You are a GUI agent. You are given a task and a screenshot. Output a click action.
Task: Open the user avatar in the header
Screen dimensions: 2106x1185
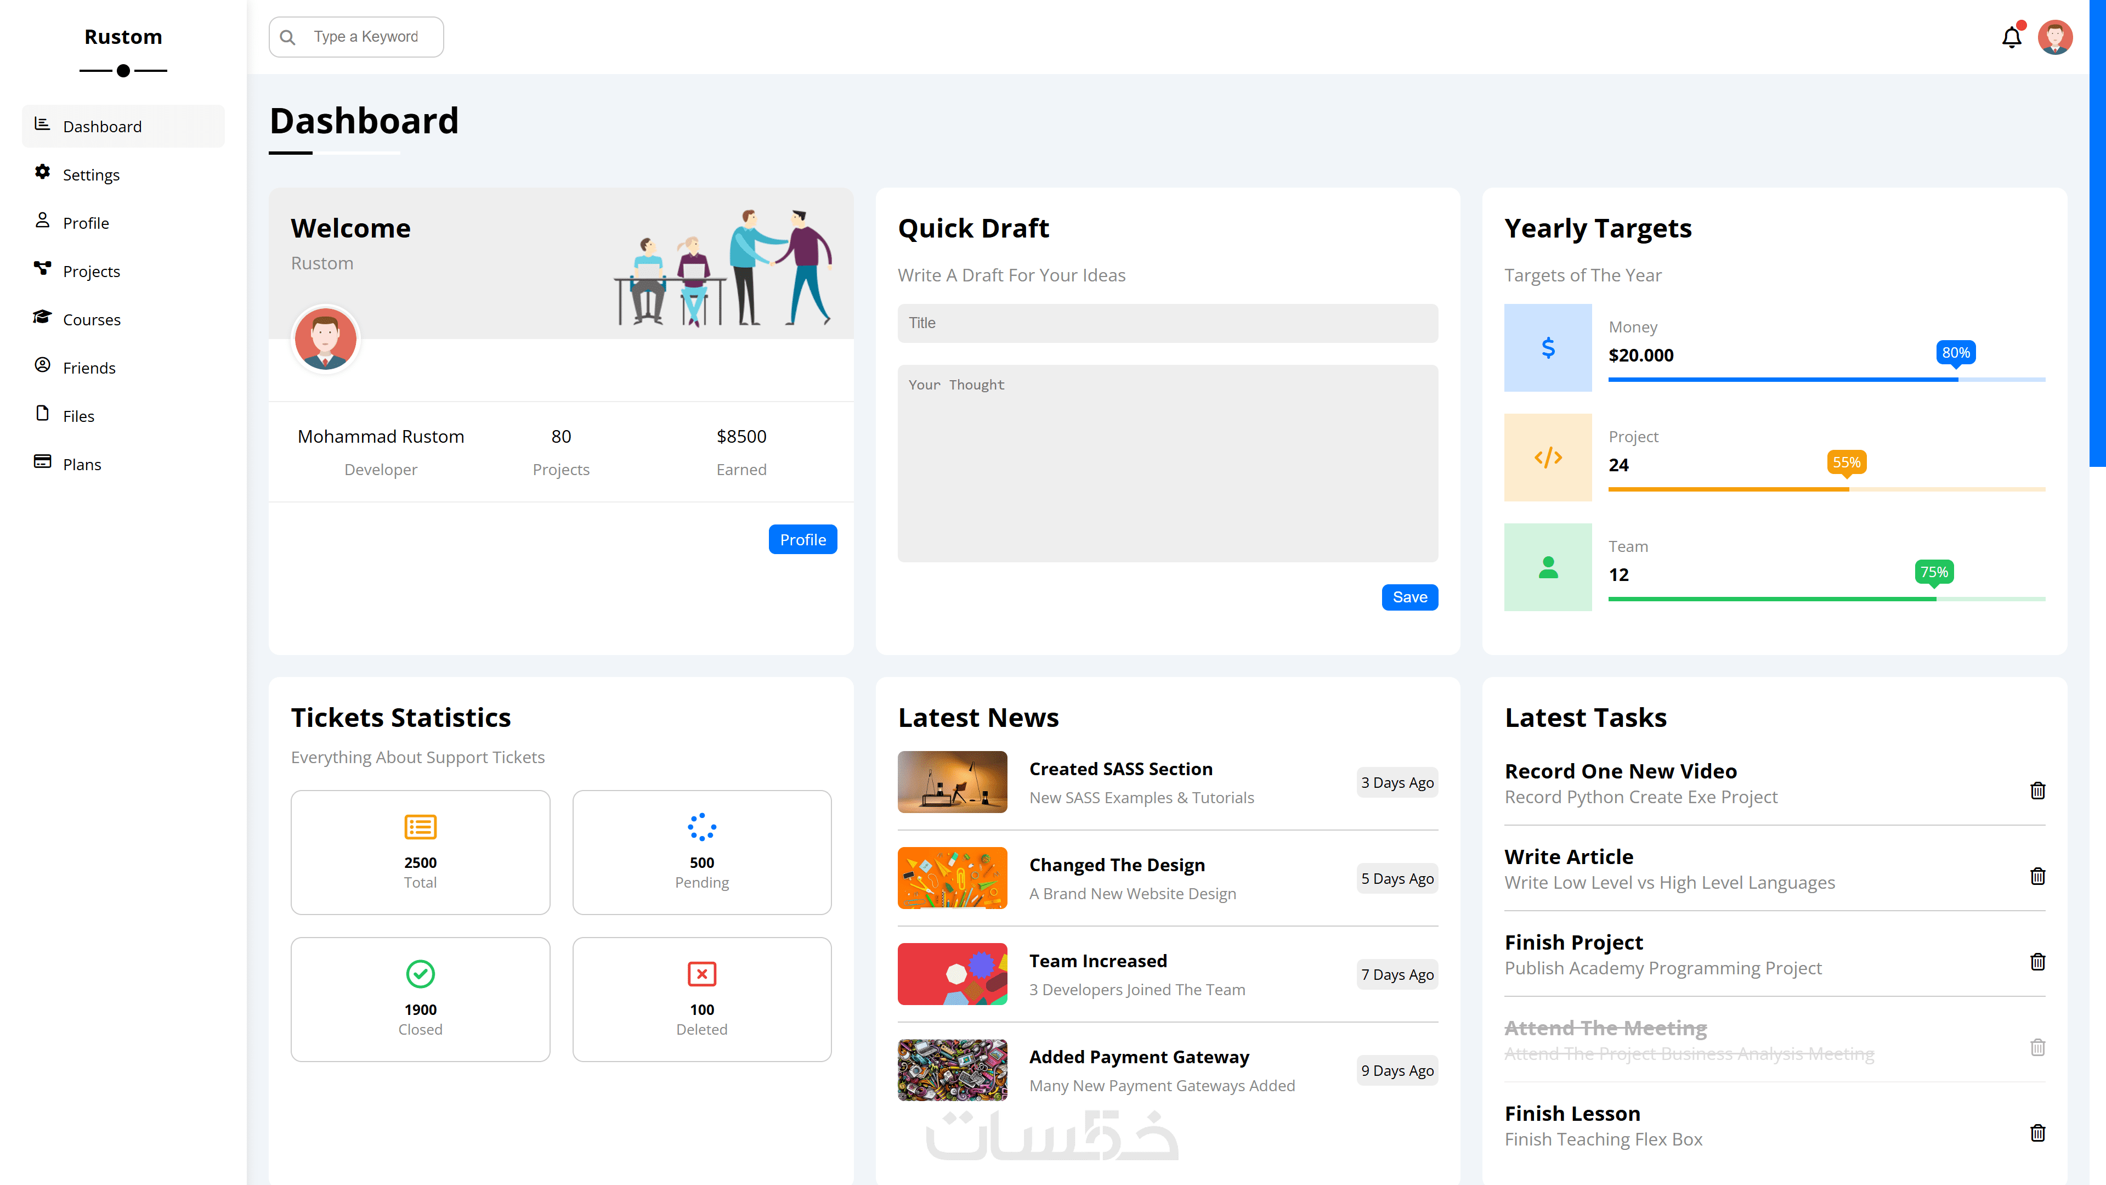click(x=2054, y=38)
